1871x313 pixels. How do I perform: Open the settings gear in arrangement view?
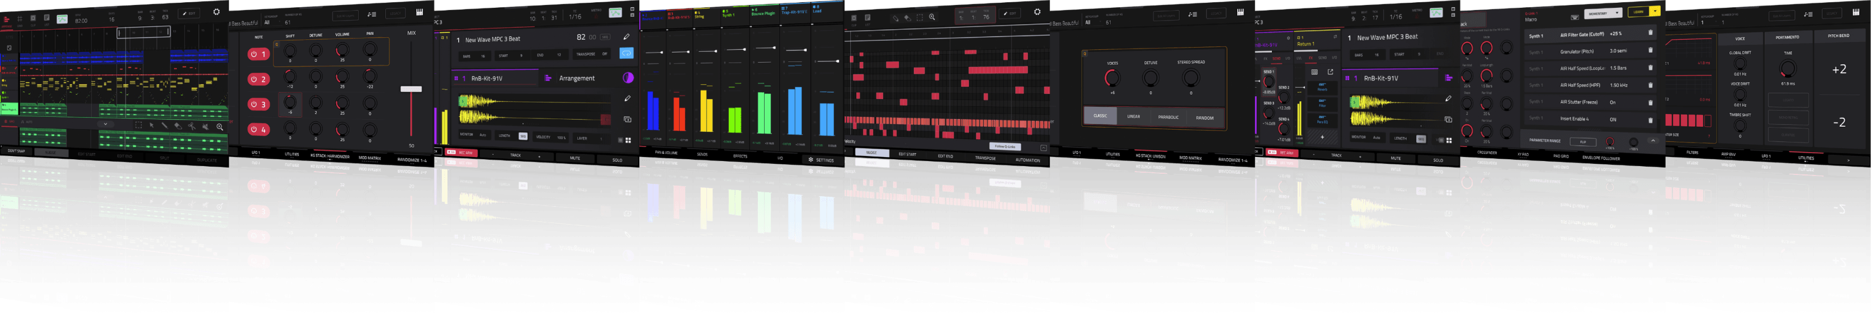click(x=216, y=12)
